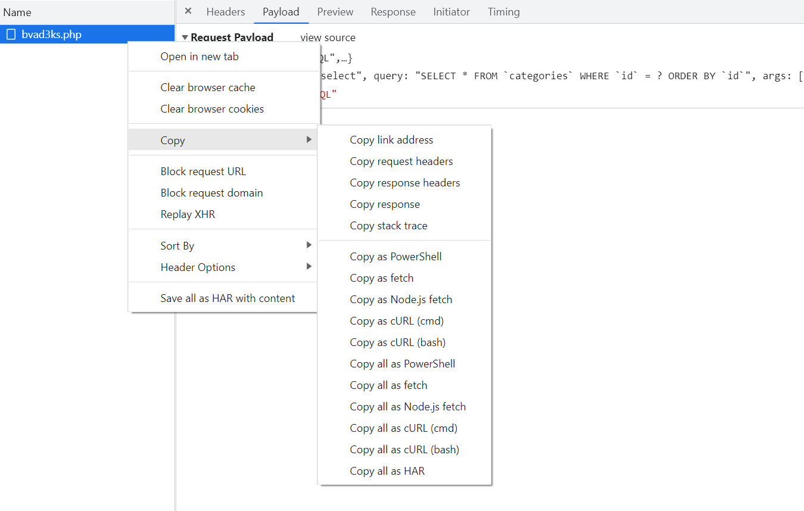Click the bvad3ks.php file icon

11,35
